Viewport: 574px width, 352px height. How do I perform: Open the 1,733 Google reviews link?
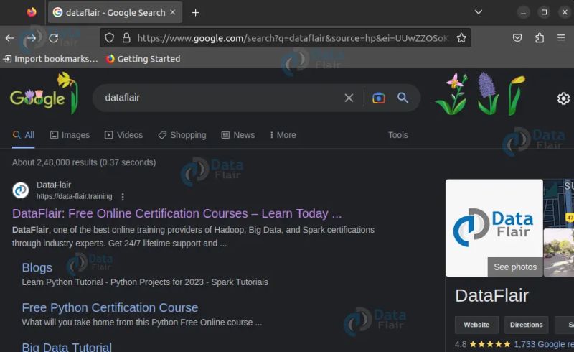544,344
